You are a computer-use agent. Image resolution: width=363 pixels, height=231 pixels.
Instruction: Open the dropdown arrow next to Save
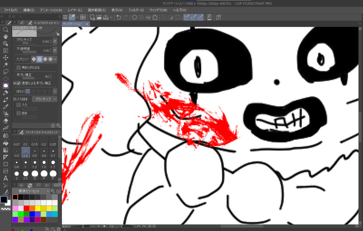[111, 17]
